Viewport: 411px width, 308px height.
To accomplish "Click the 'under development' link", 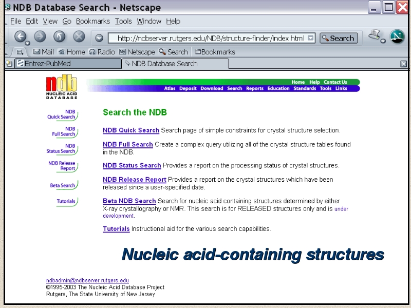I will [342, 209].
